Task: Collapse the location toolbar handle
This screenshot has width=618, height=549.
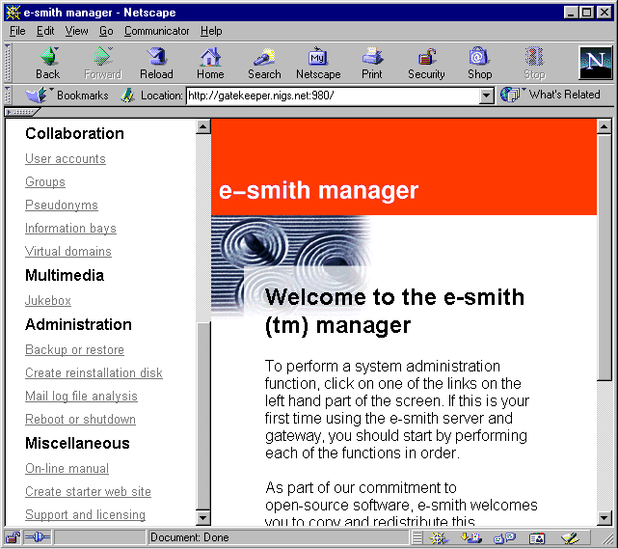Action: [8, 96]
